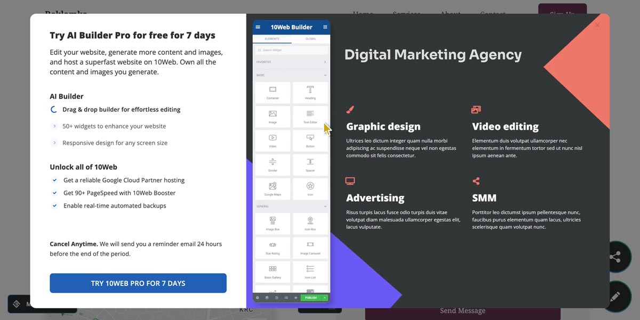Click Try 10Web Pro for 7 Days
640x320 pixels.
point(138,283)
